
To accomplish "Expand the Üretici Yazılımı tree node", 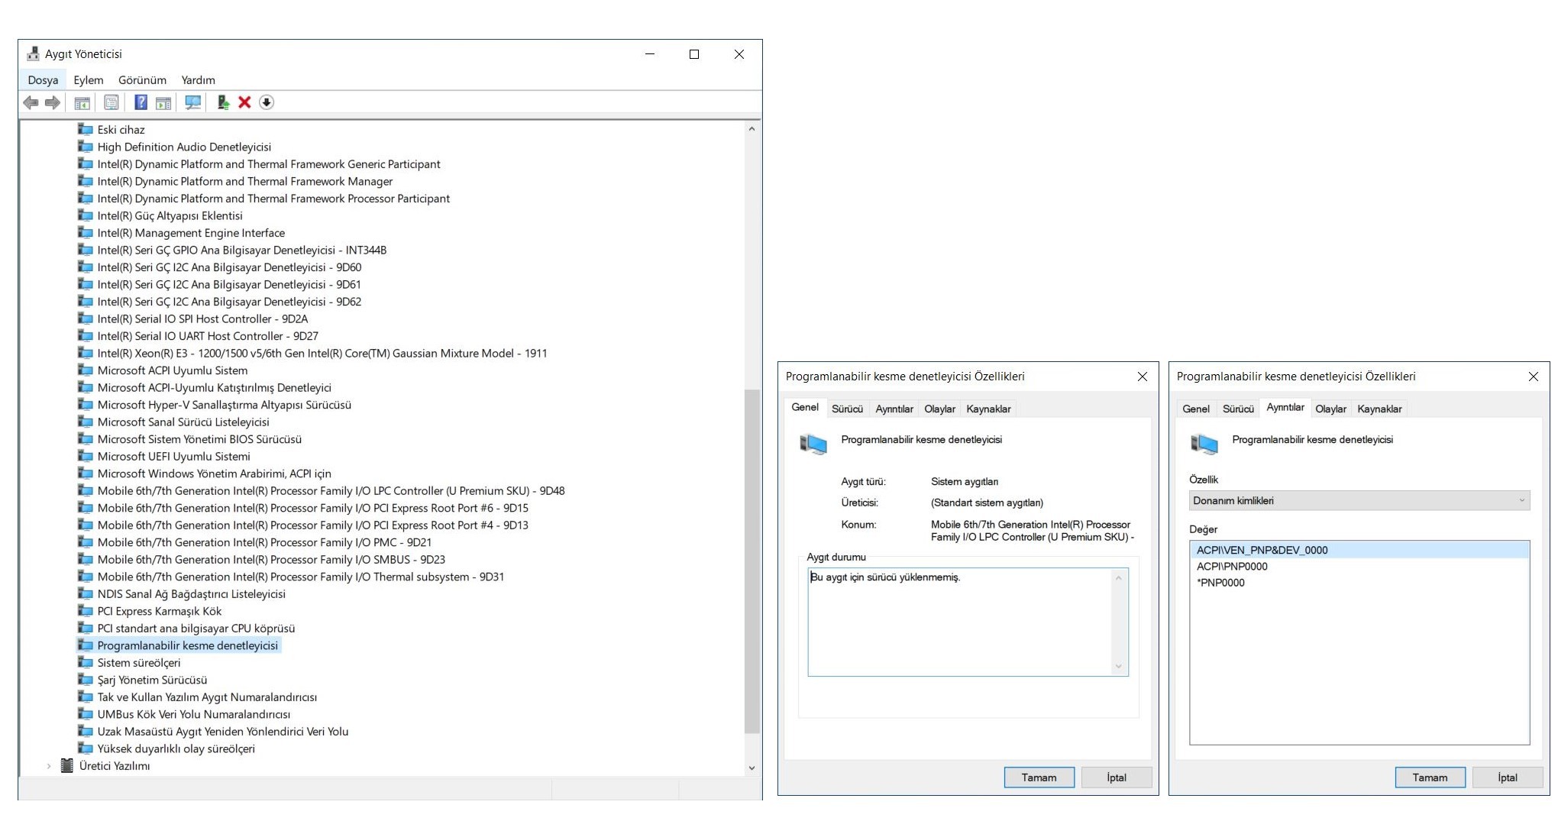I will (49, 766).
